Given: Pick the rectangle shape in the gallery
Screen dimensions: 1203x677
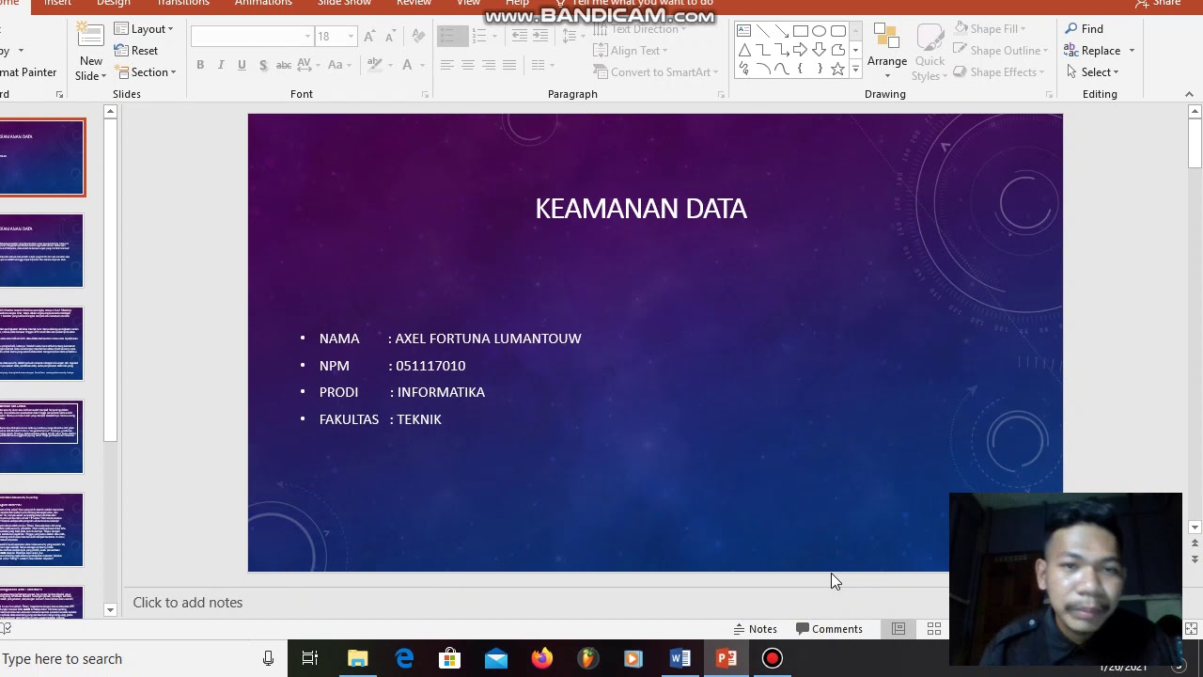Looking at the screenshot, I should (x=800, y=31).
